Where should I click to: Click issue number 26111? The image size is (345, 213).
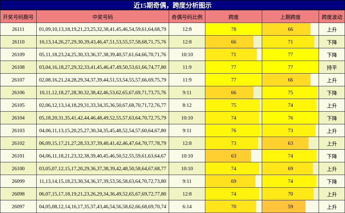18,29
